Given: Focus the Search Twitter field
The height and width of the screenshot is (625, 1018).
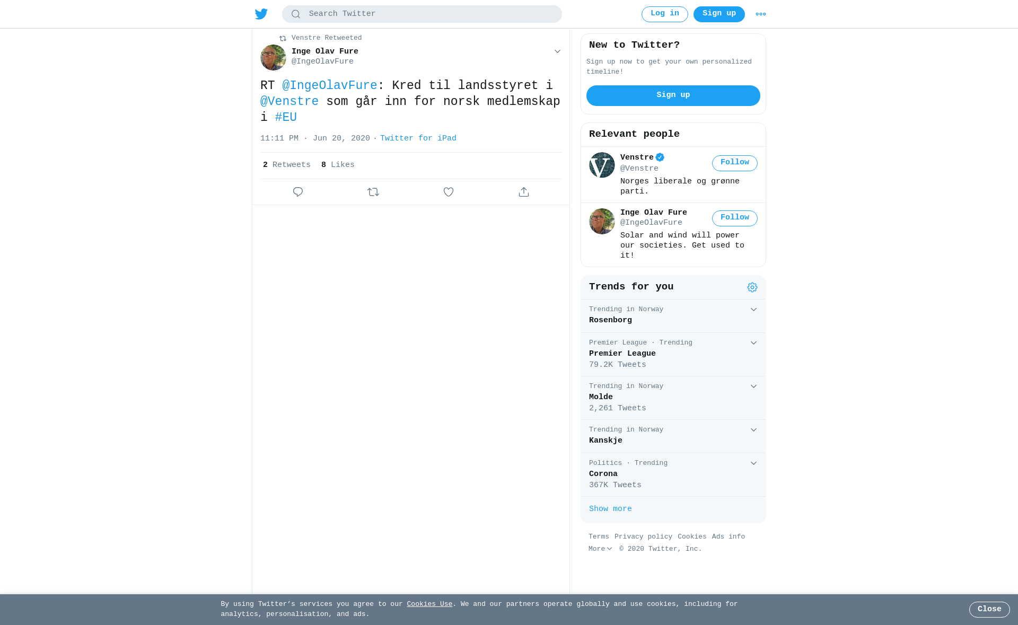Looking at the screenshot, I should [x=422, y=14].
